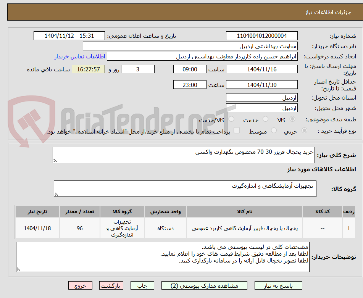Select the کالا radio button
The width and height of the screenshot is (363, 298).
point(292,119)
